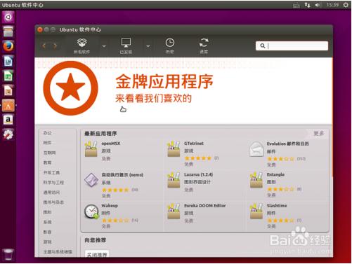Screen dimensions: 352x264
Task: Open the Wakeup clock app icon
Action: [91, 211]
